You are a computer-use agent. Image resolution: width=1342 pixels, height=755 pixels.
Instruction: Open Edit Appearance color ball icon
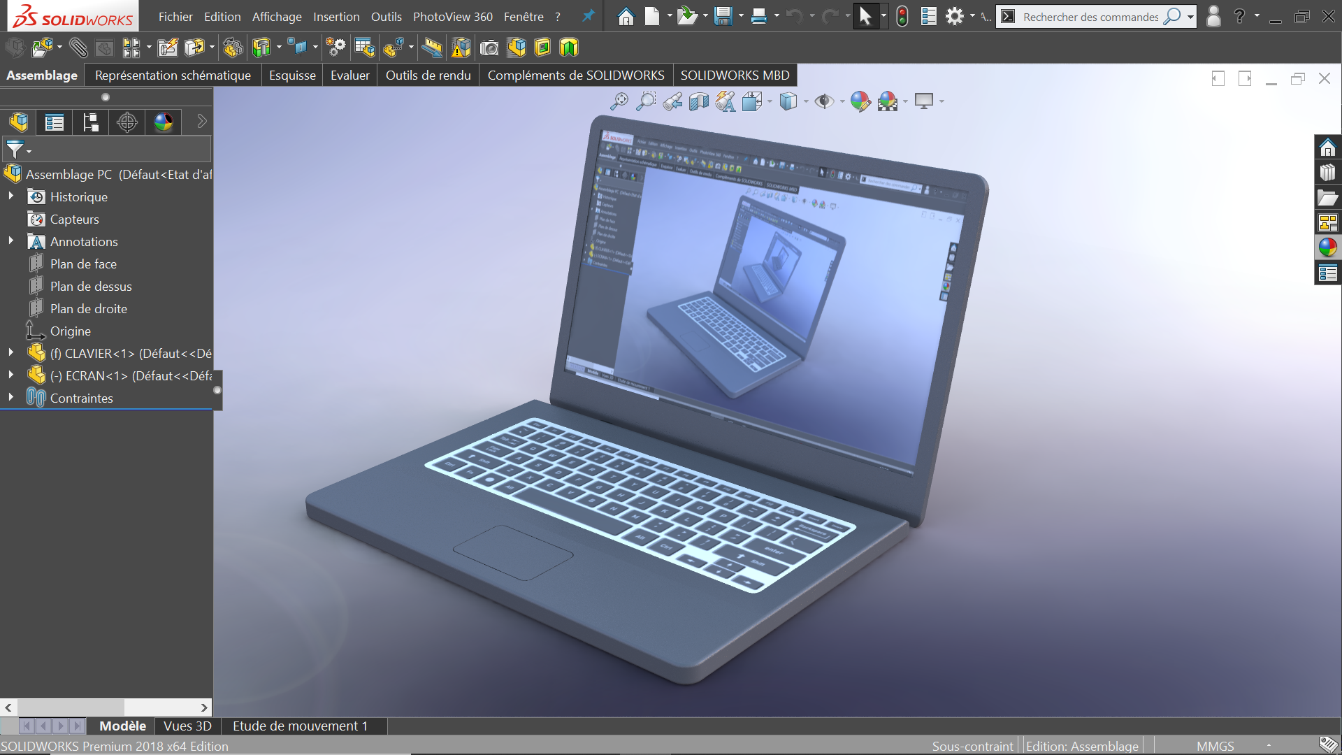pyautogui.click(x=860, y=101)
